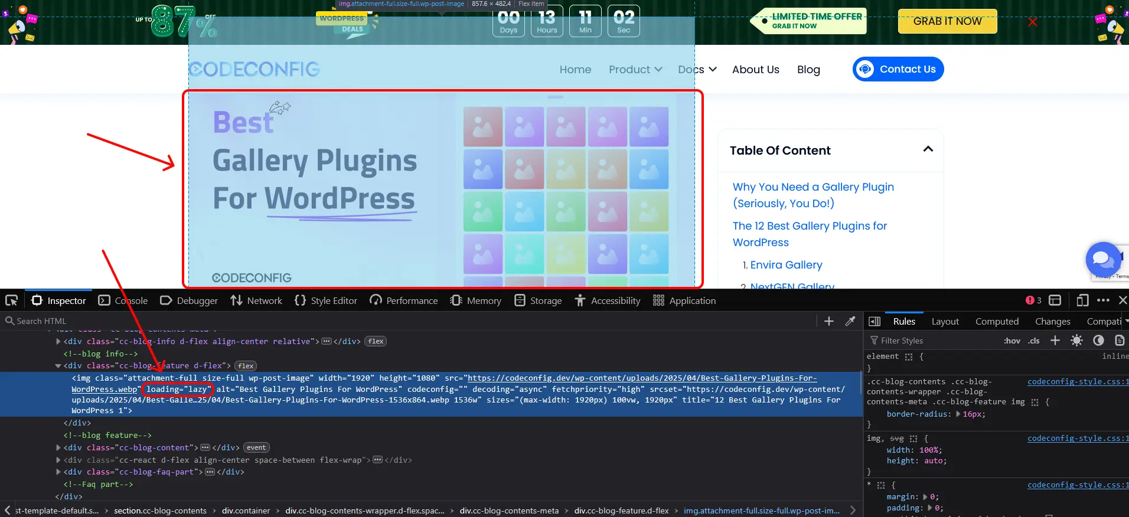Open codeconfig-style.css link for cc-blog-feature img rule
Viewport: 1129px width, 517px height.
(x=1078, y=382)
